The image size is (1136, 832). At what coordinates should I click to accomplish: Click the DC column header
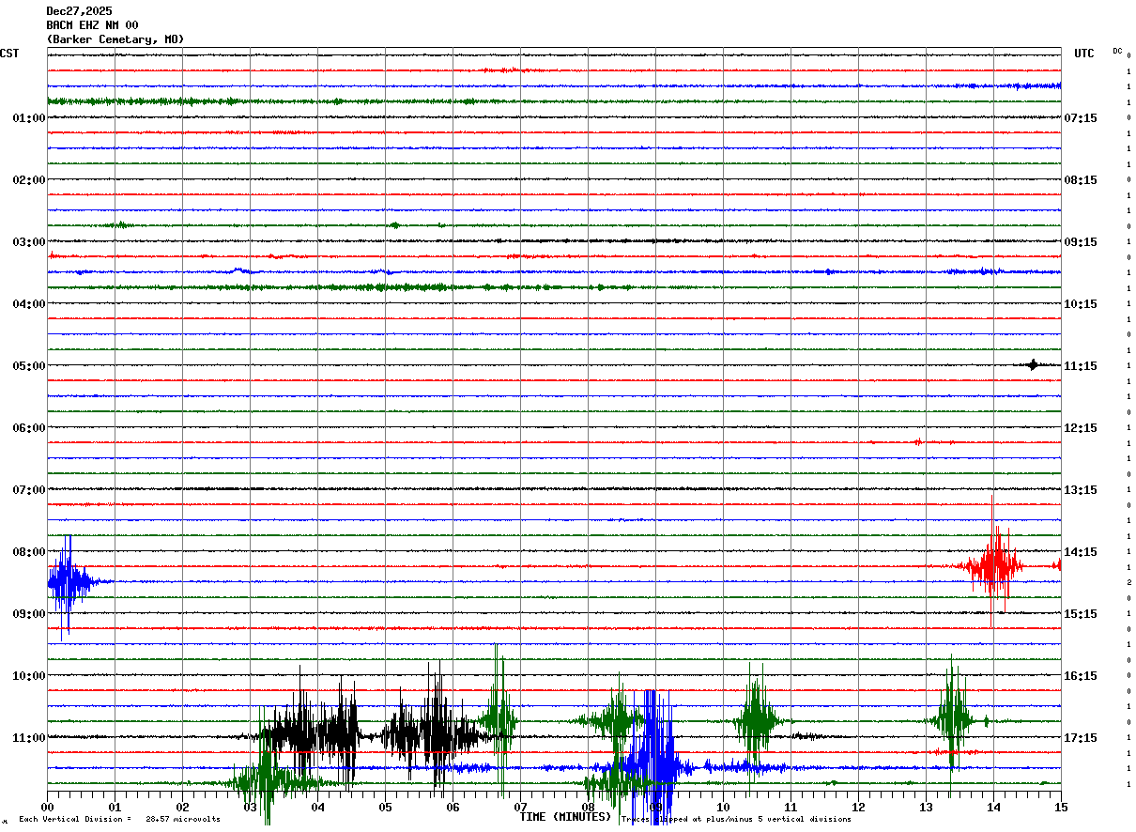tap(1117, 51)
